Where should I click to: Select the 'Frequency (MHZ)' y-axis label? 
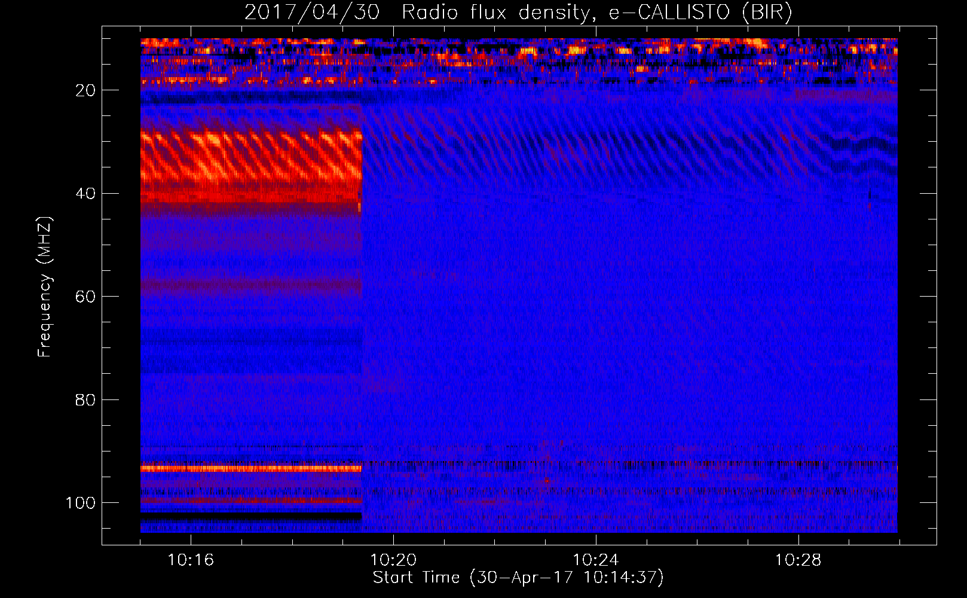tap(45, 286)
